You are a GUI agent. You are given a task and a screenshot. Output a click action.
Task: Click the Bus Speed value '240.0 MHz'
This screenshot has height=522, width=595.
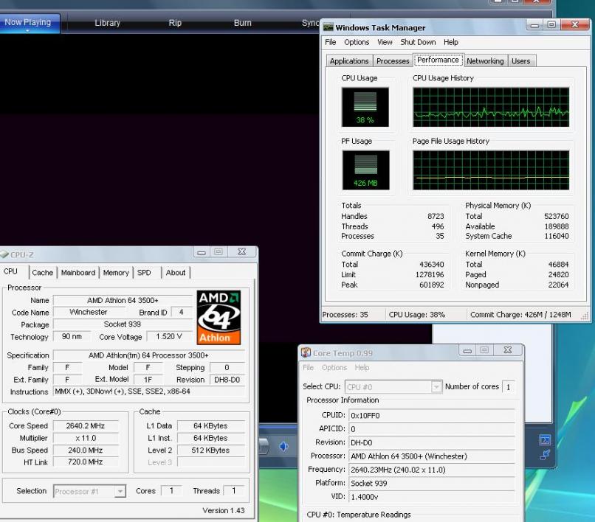(86, 450)
